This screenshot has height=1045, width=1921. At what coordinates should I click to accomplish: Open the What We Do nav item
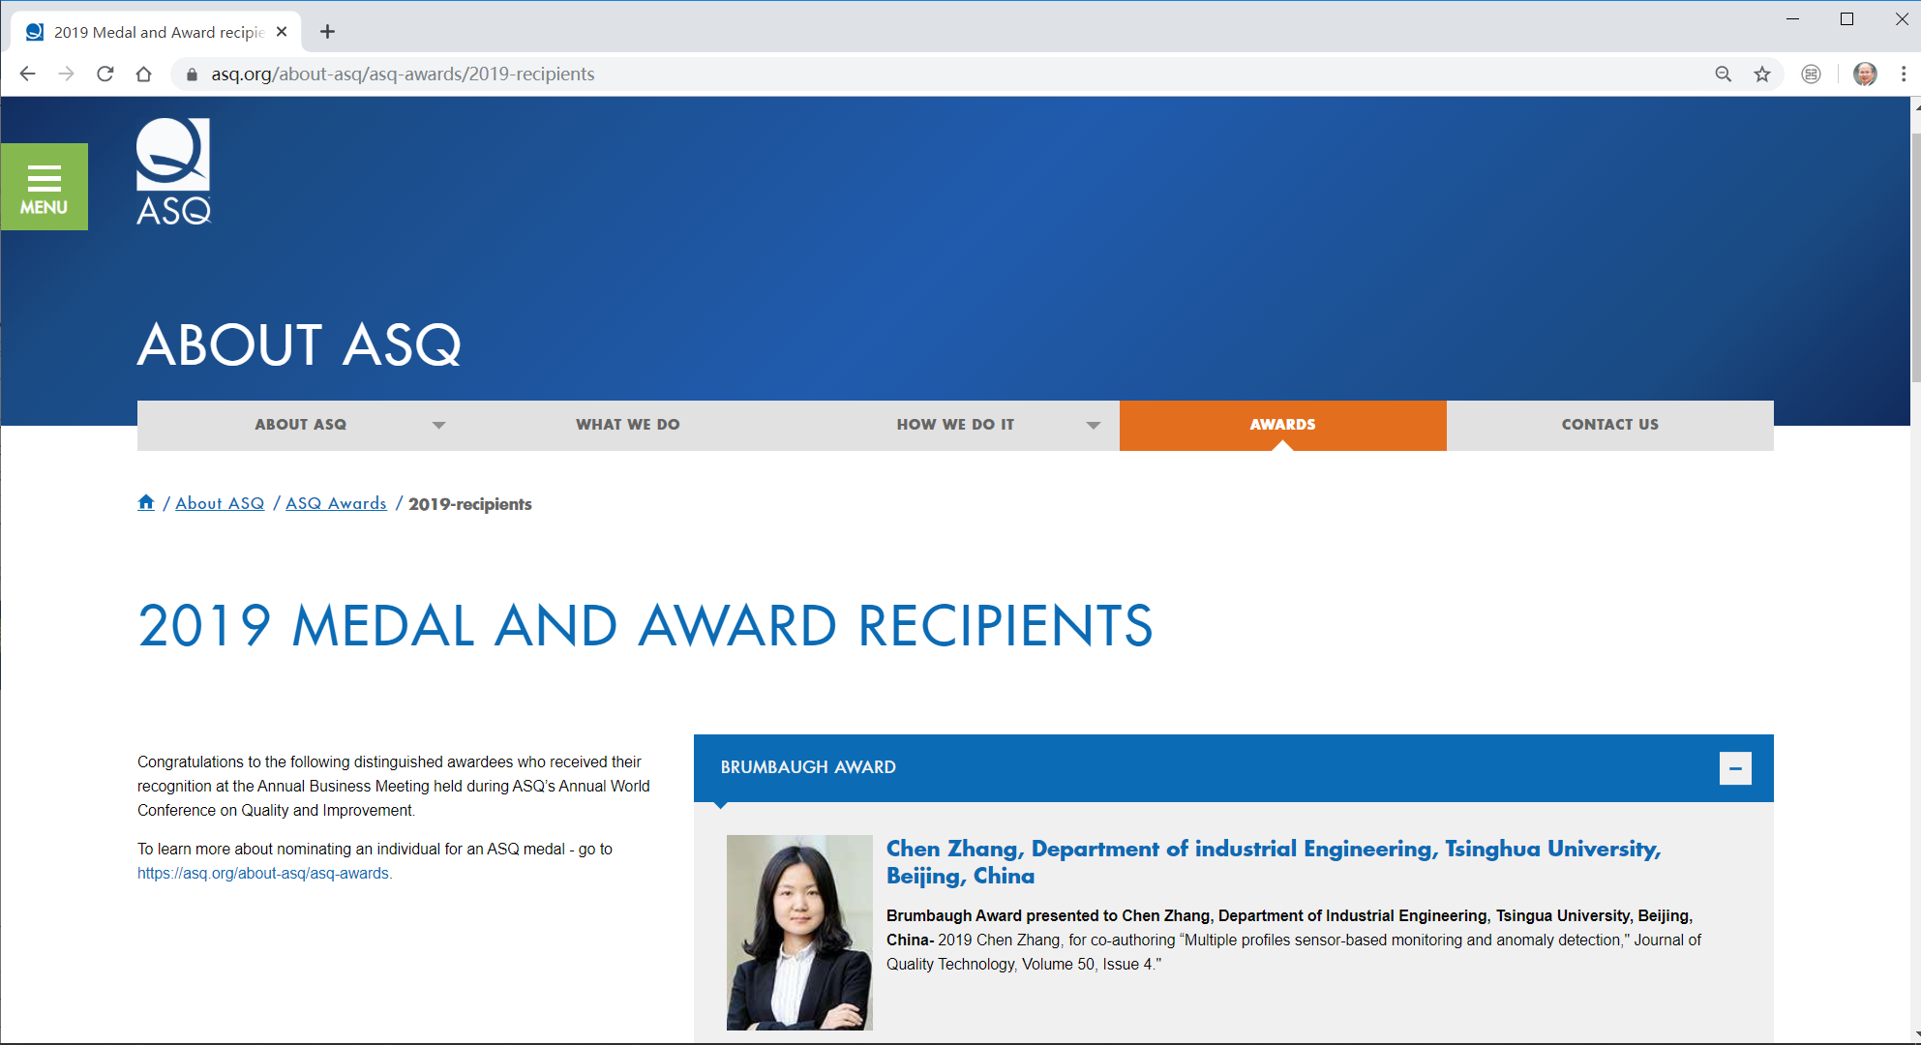point(628,425)
